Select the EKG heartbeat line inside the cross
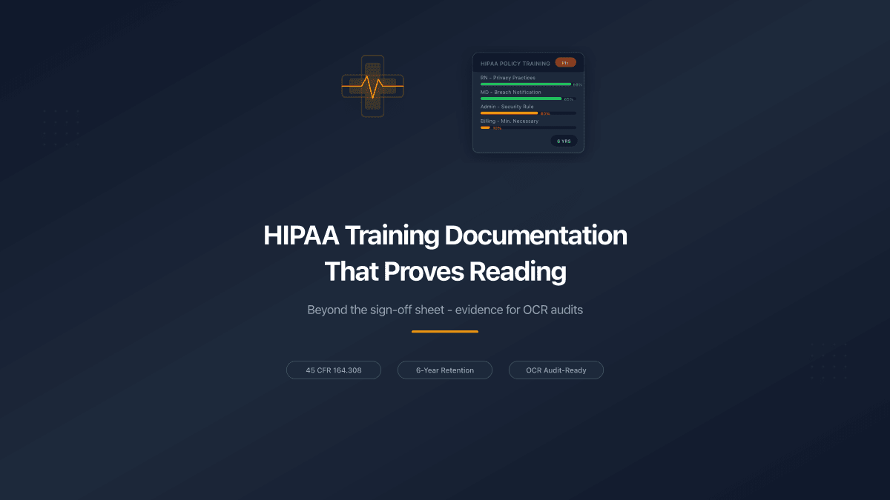The image size is (890, 500). pyautogui.click(x=372, y=86)
